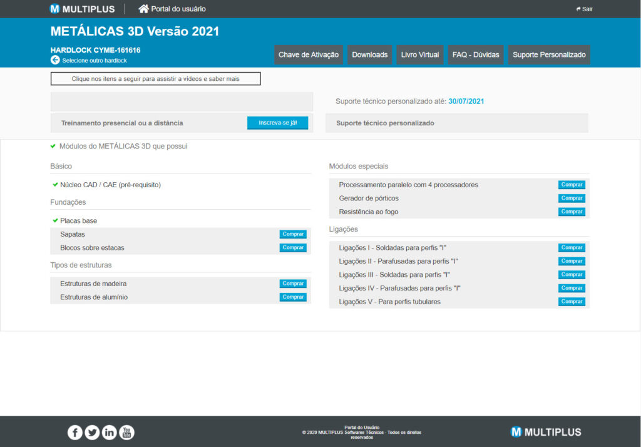Click the HARDLOCK CYME-161616 label
Screen dimensions: 641x447
95,50
